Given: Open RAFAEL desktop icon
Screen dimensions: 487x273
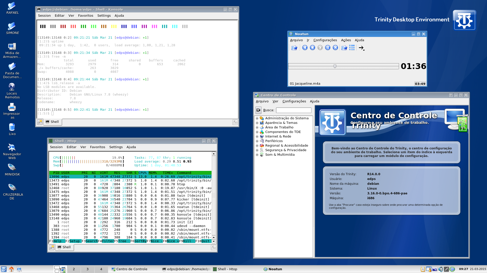Looking at the screenshot, I should tap(12, 8).
